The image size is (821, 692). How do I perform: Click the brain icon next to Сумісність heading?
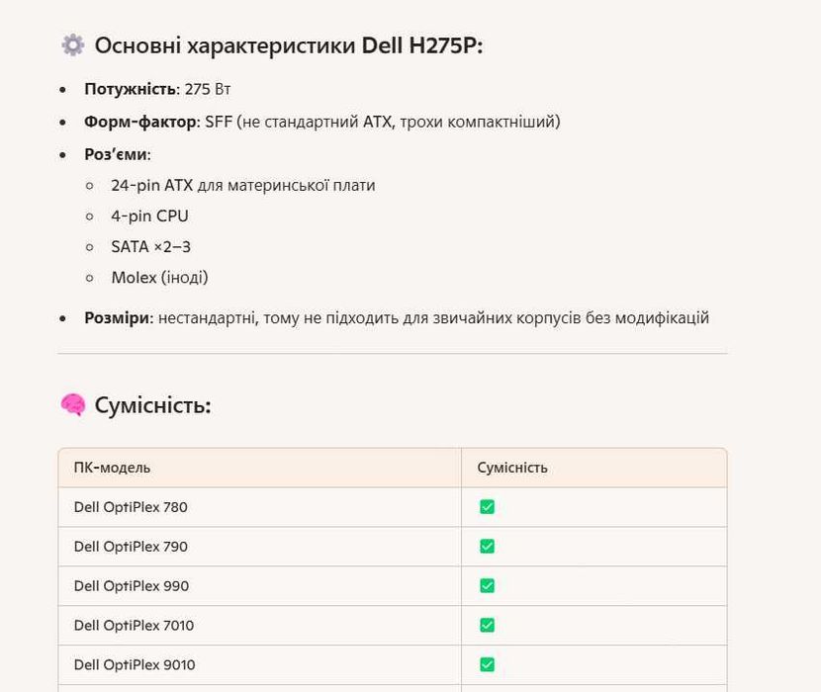(72, 404)
